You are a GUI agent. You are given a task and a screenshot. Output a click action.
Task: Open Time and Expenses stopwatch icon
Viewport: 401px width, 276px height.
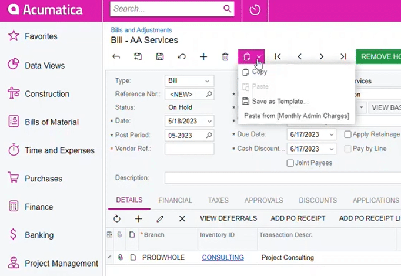click(x=14, y=150)
